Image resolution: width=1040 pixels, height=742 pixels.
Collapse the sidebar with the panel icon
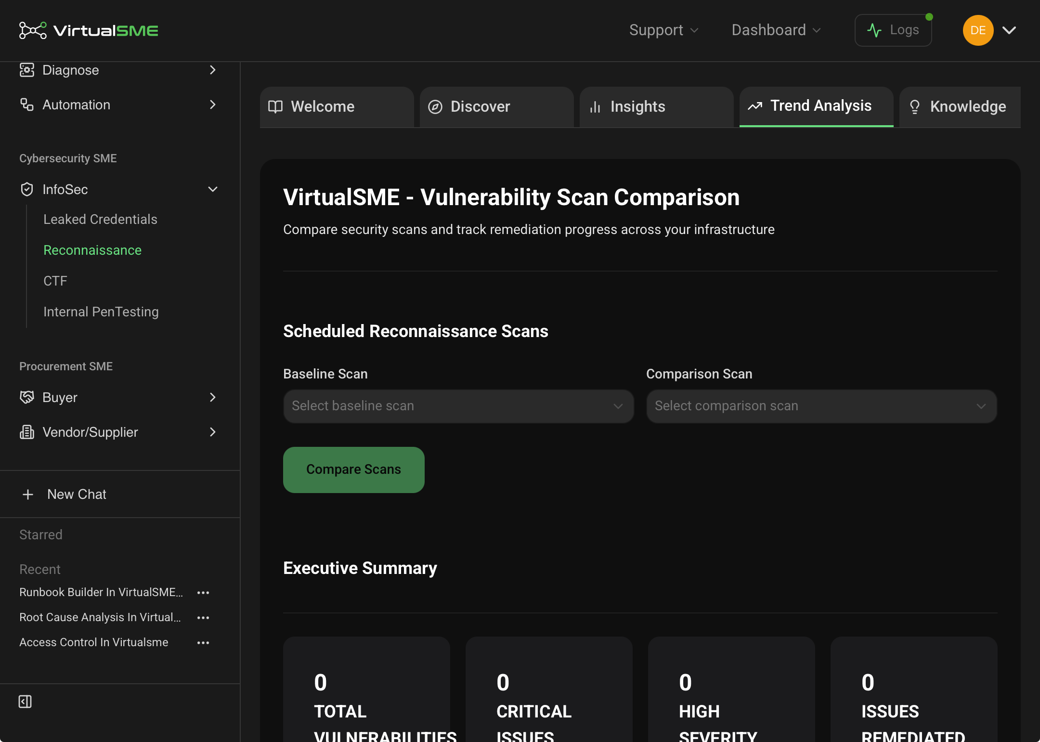pyautogui.click(x=25, y=702)
